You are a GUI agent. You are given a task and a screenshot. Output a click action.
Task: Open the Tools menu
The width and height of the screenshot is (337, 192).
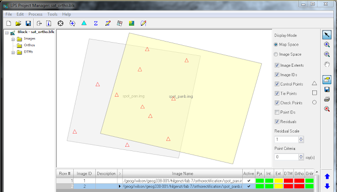52,14
